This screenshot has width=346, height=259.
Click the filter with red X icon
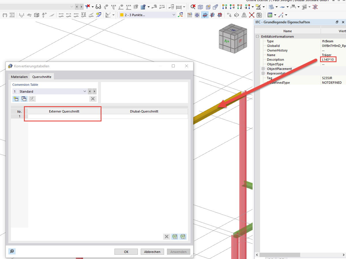[88, 7]
